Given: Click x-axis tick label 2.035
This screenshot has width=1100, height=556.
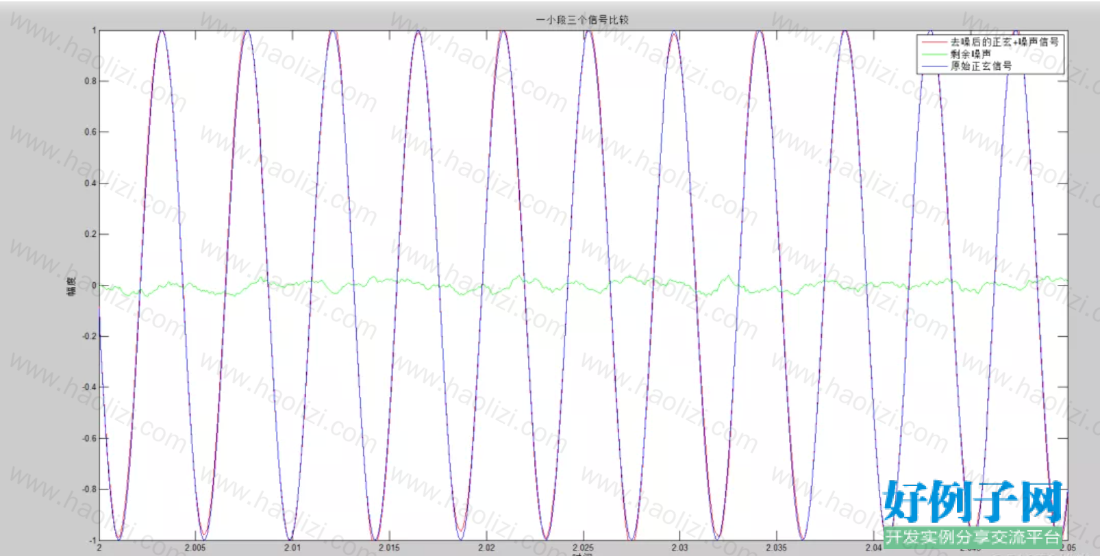Looking at the screenshot, I should coord(777,548).
